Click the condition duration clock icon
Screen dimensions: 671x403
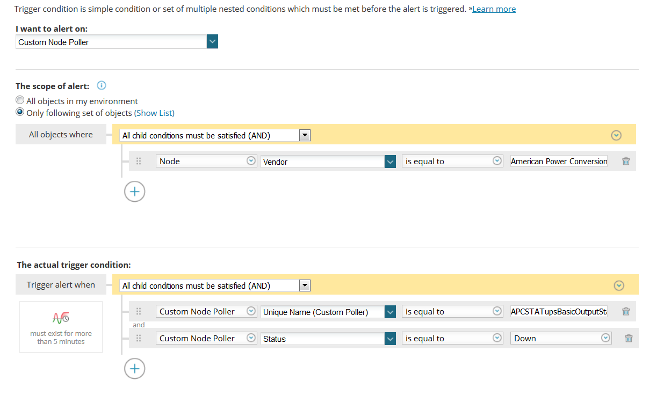coord(61,318)
